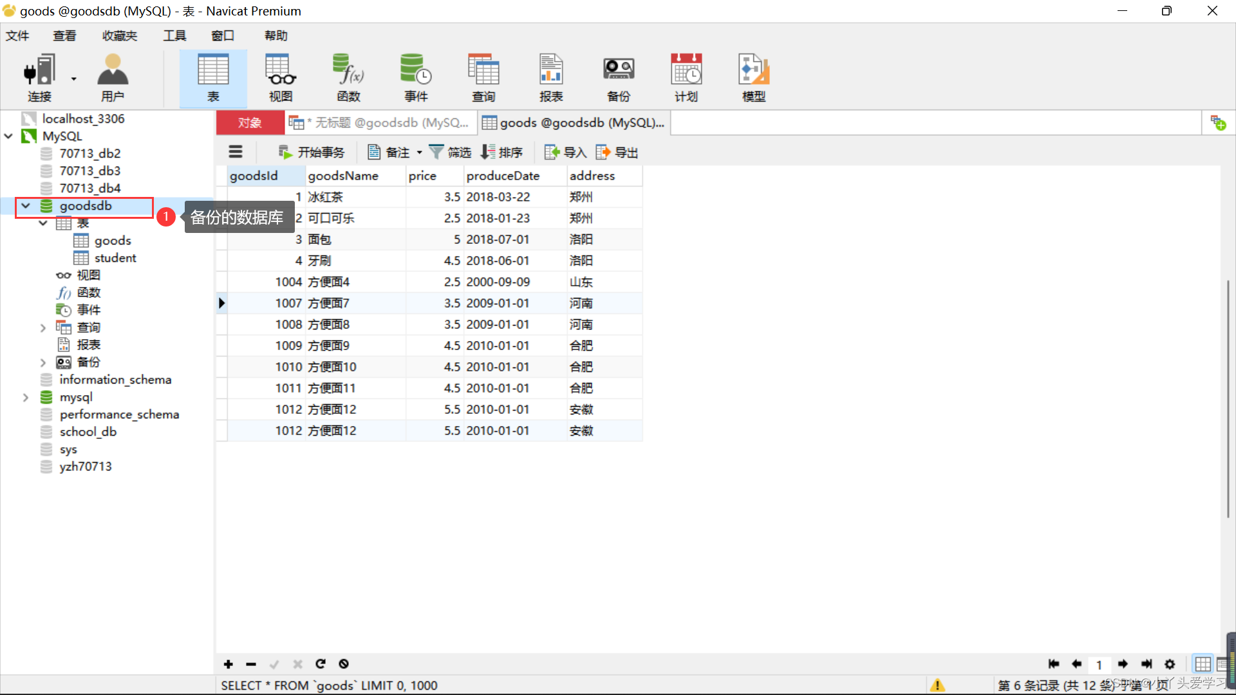The width and height of the screenshot is (1236, 695).
Task: Select the goods table in sidebar
Action: [x=111, y=240]
